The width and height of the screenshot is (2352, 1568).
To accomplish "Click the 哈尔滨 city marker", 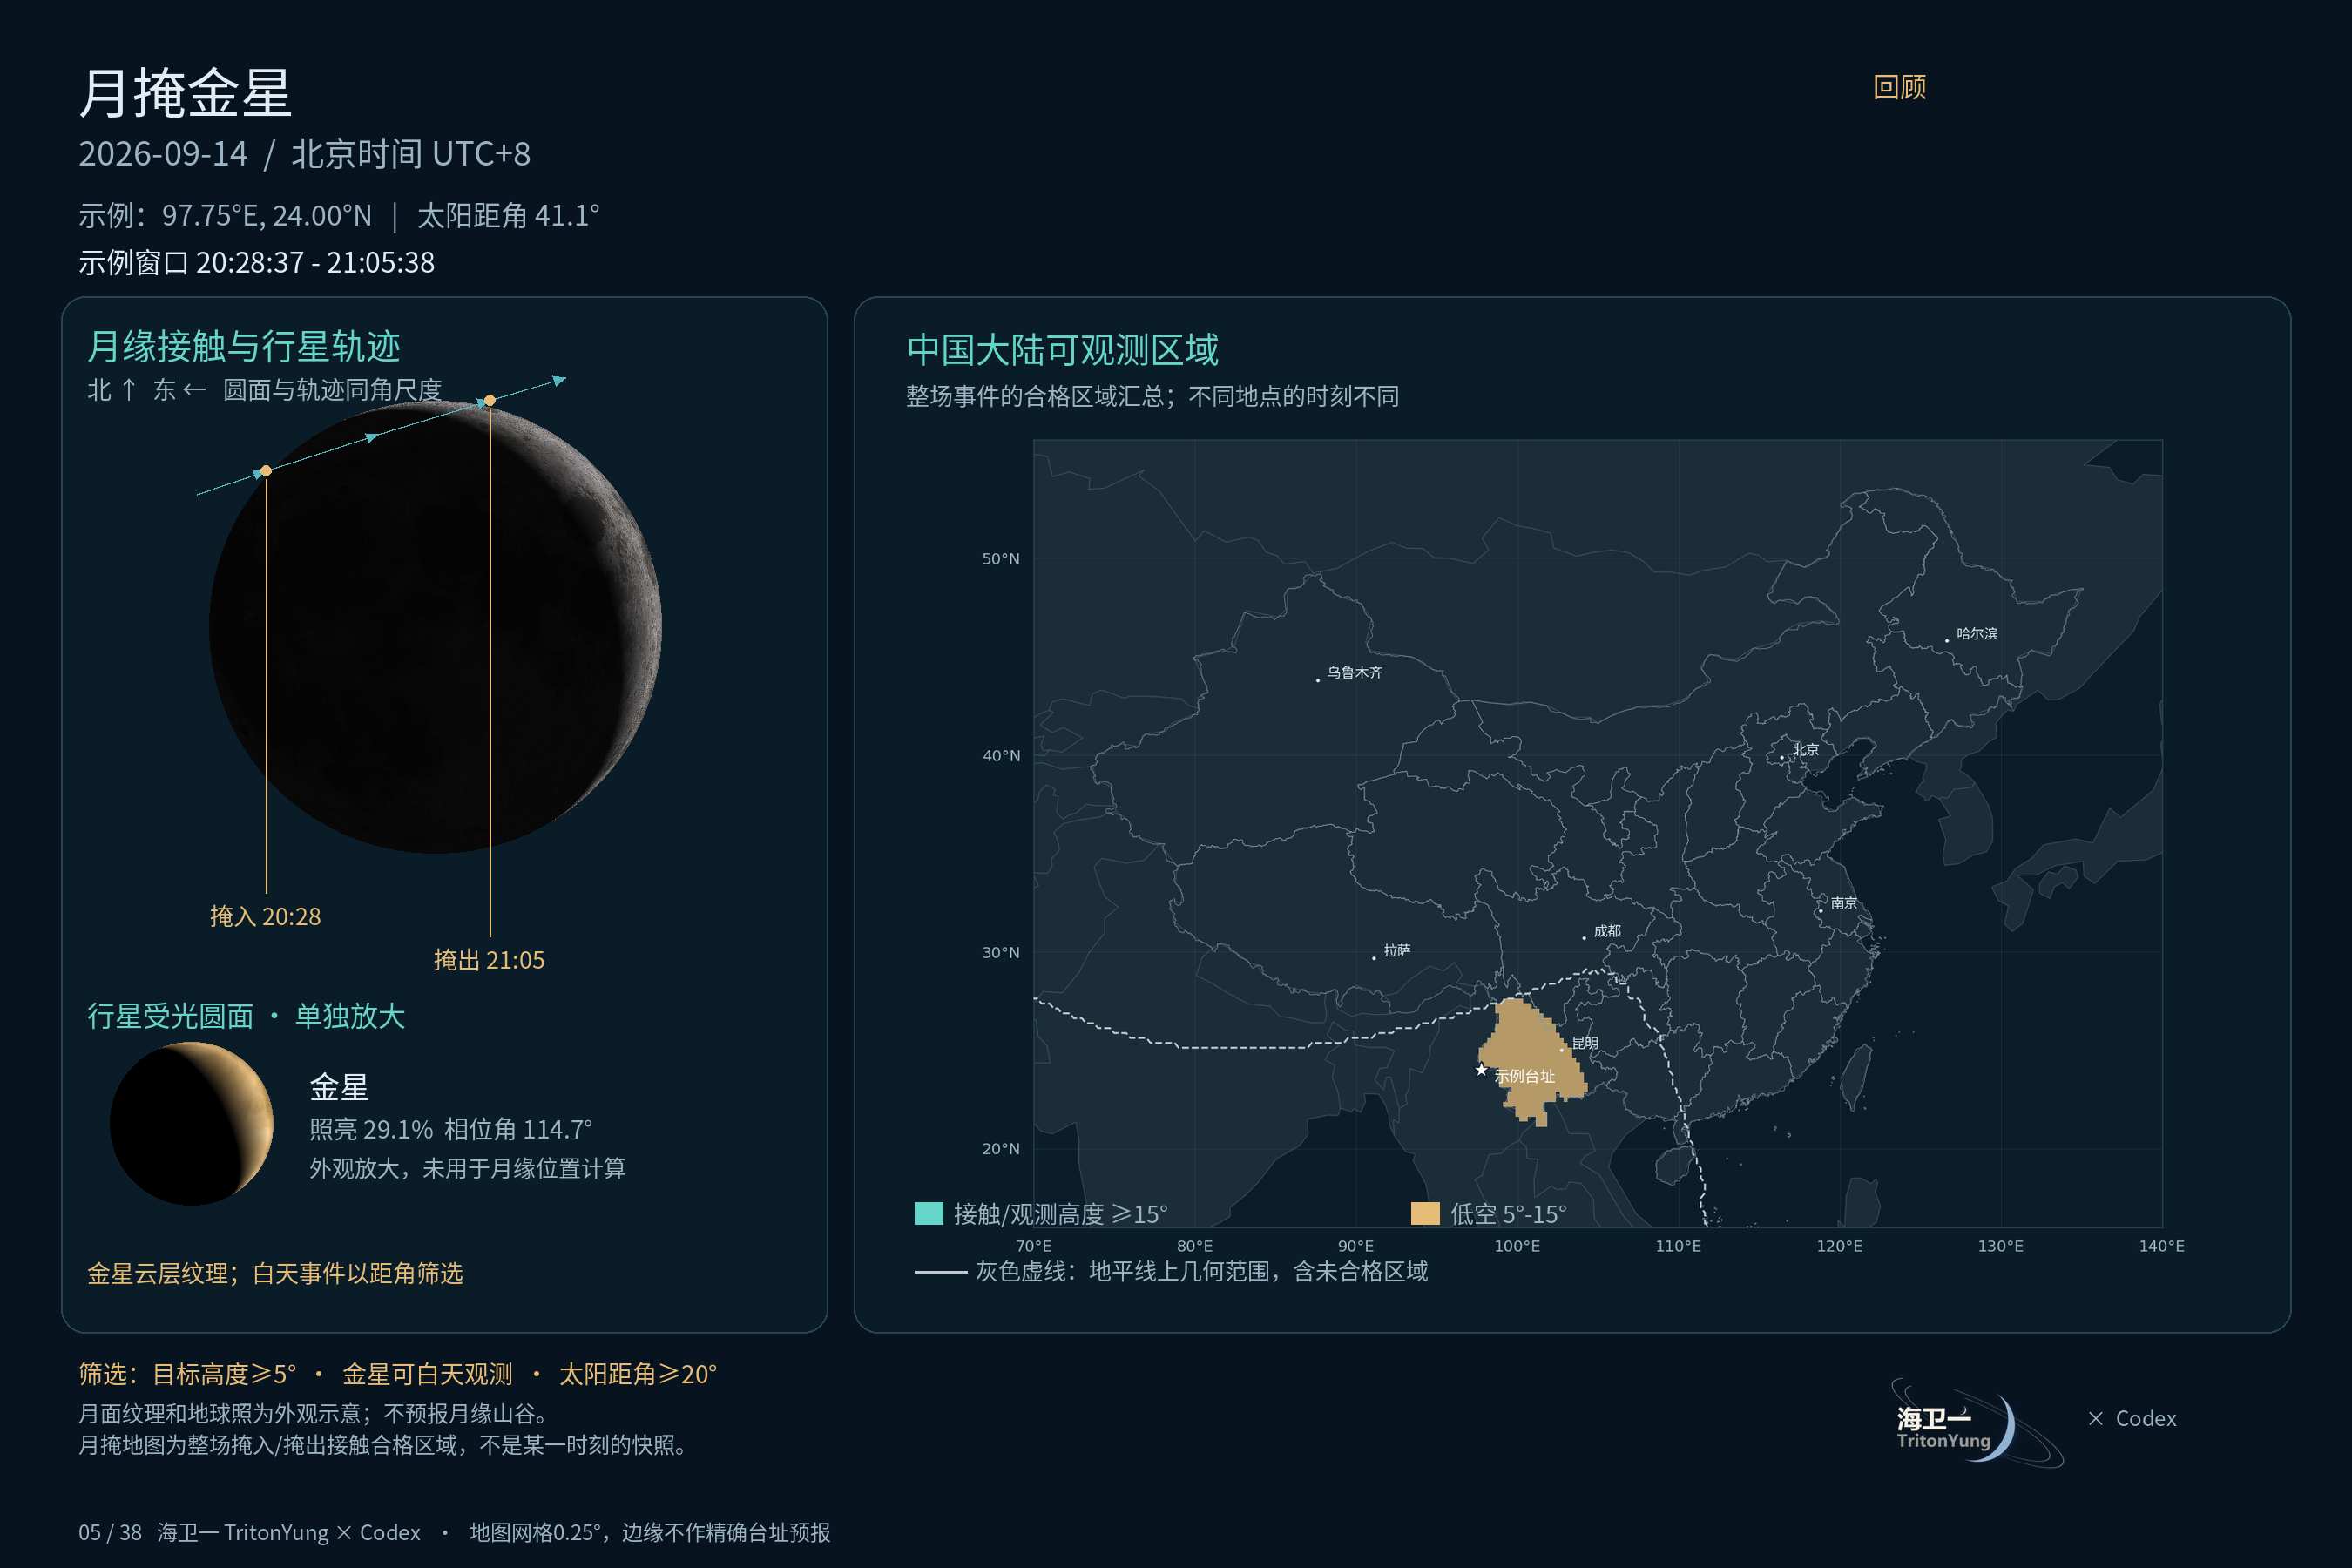I will pyautogui.click(x=1947, y=641).
